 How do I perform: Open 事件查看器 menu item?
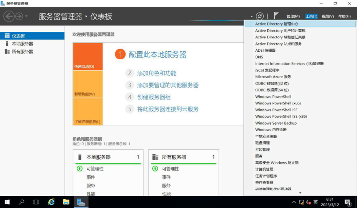coord(300,183)
